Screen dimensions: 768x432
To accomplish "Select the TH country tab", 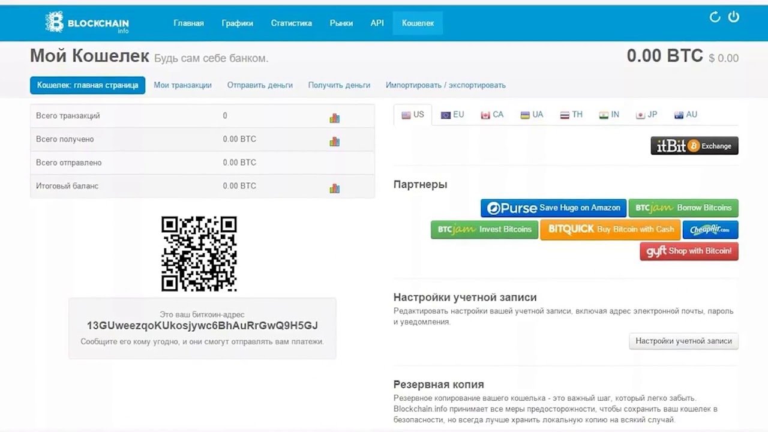I will tap(571, 115).
